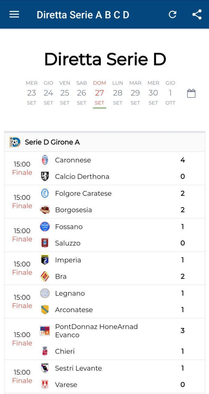Tap the Bra team crest
Viewport: 209px width, 394px height.
click(x=45, y=276)
